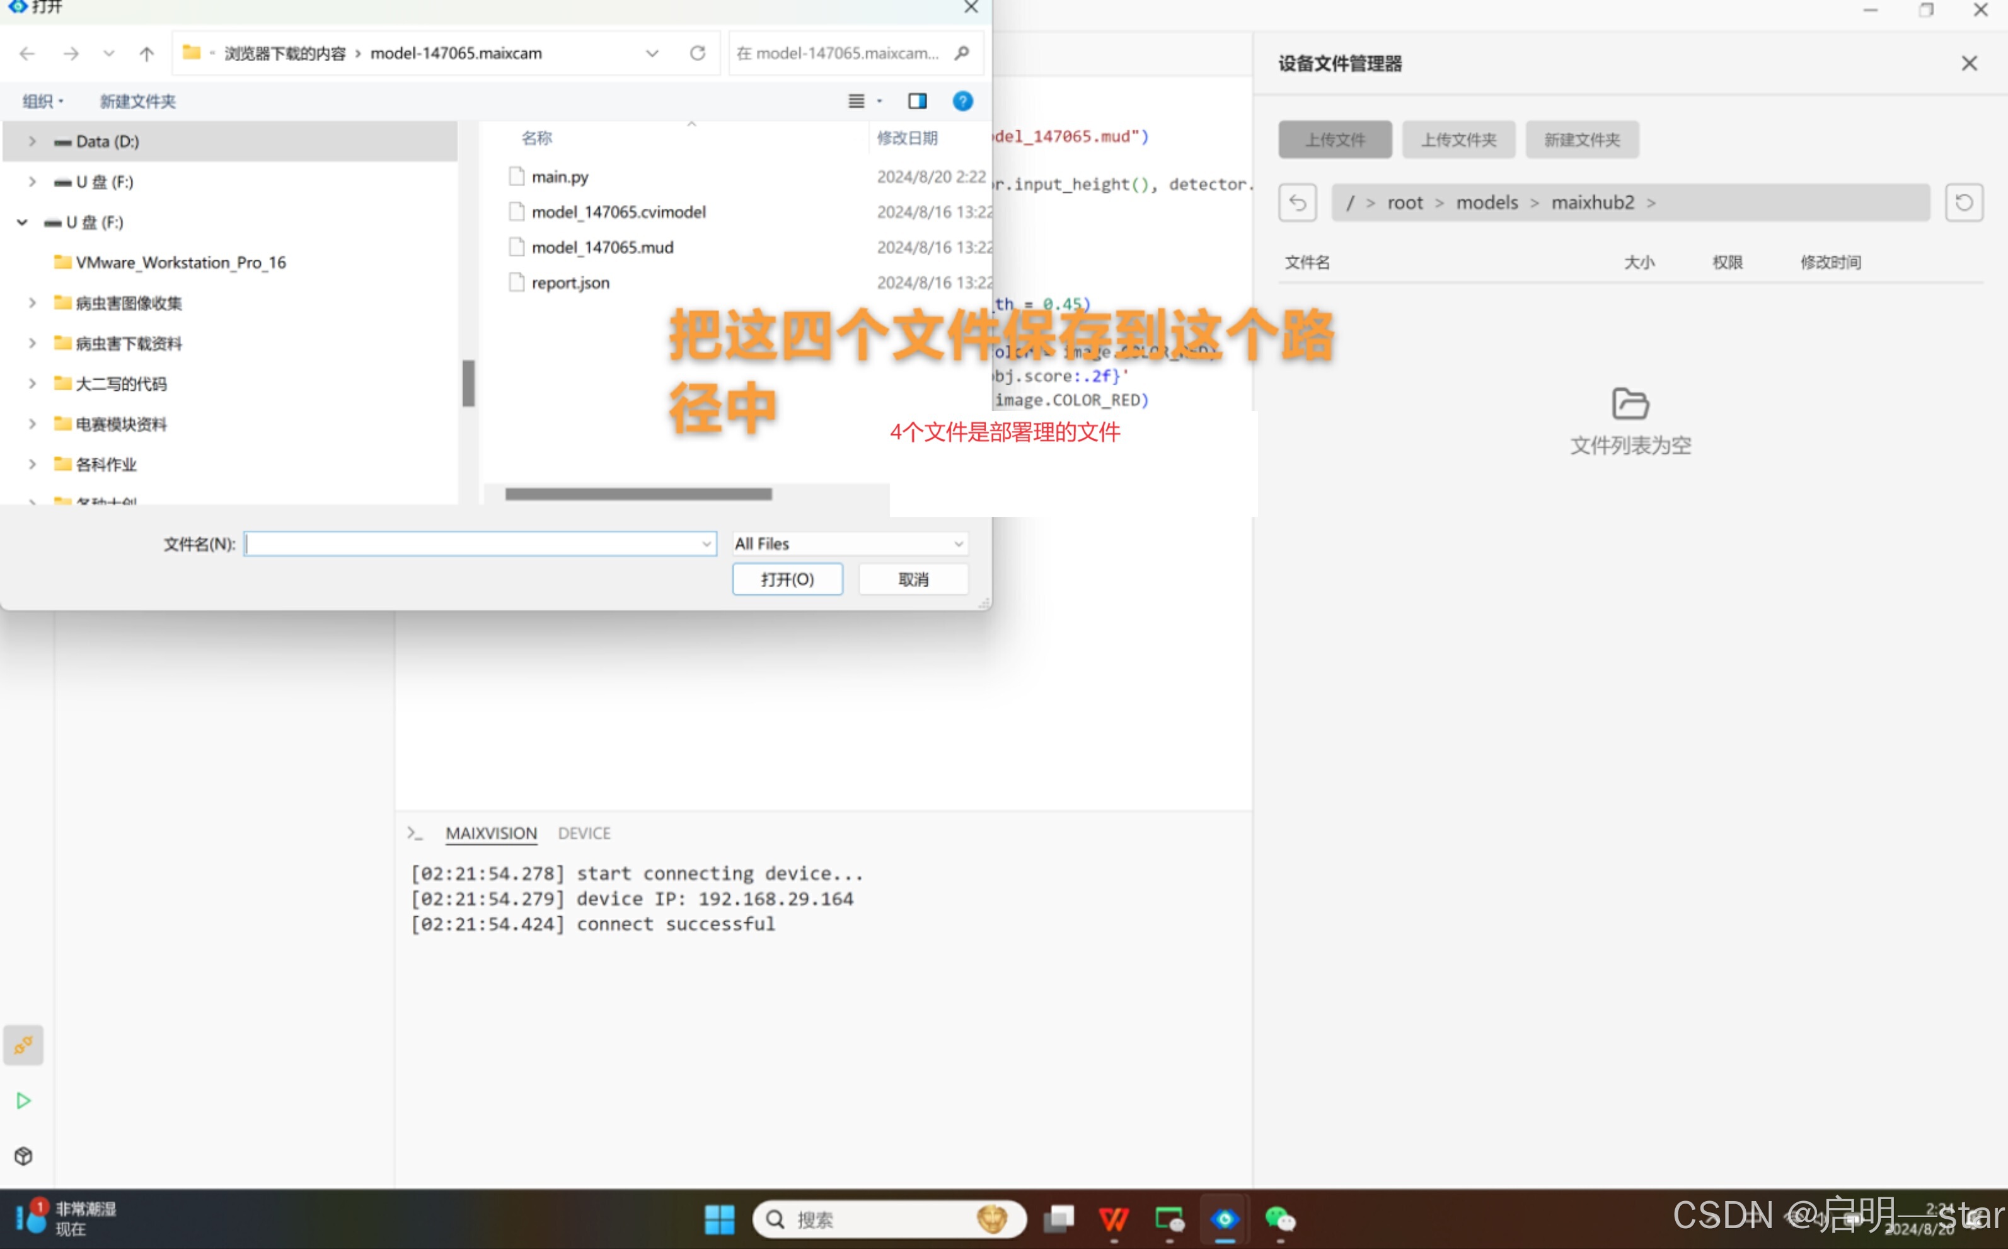Switch to the DEVICE terminal tab

(x=584, y=834)
